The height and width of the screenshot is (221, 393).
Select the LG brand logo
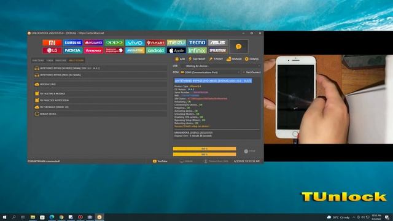pyautogui.click(x=52, y=50)
